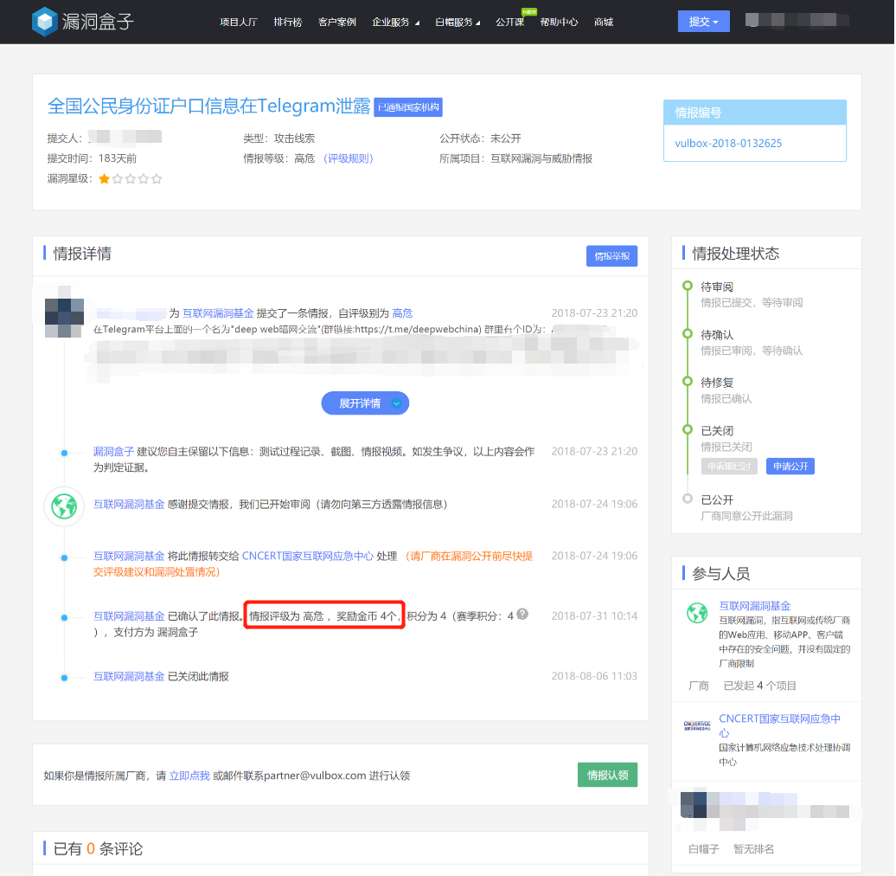Image resolution: width=896 pixels, height=876 pixels.
Task: Click the vulbox-2018-0132625 report number
Action: [x=728, y=144]
